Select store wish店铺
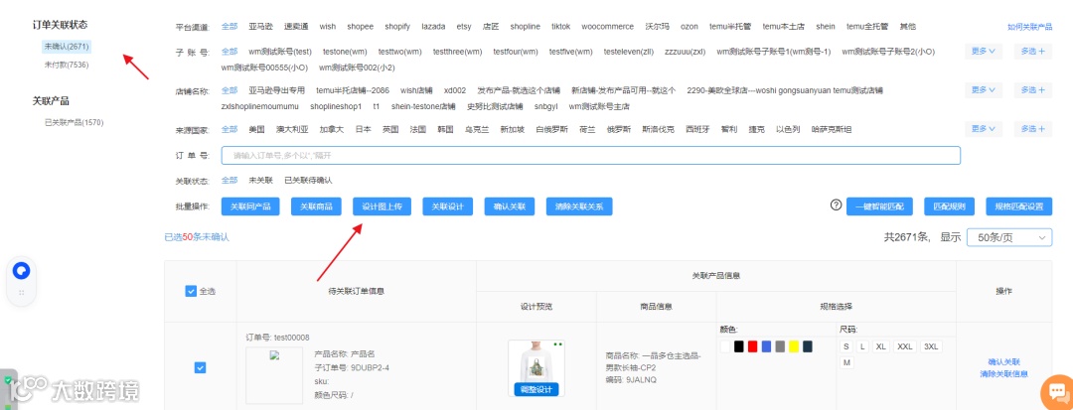Image resolution: width=1073 pixels, height=410 pixels. (x=416, y=90)
